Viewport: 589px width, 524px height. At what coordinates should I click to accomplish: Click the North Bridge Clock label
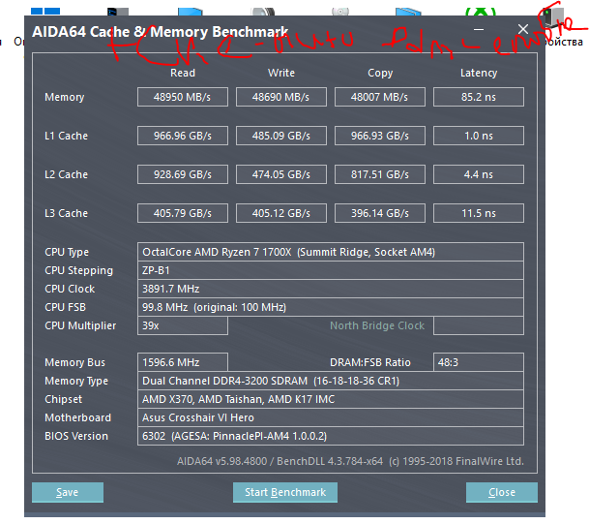point(377,325)
